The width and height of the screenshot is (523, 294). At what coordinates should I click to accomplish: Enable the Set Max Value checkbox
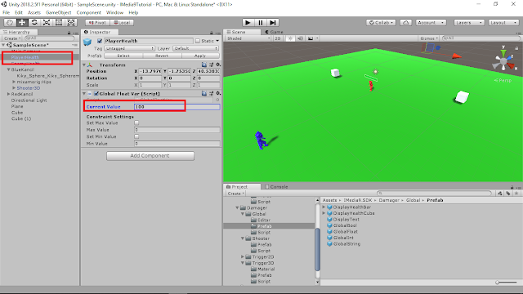(136, 122)
